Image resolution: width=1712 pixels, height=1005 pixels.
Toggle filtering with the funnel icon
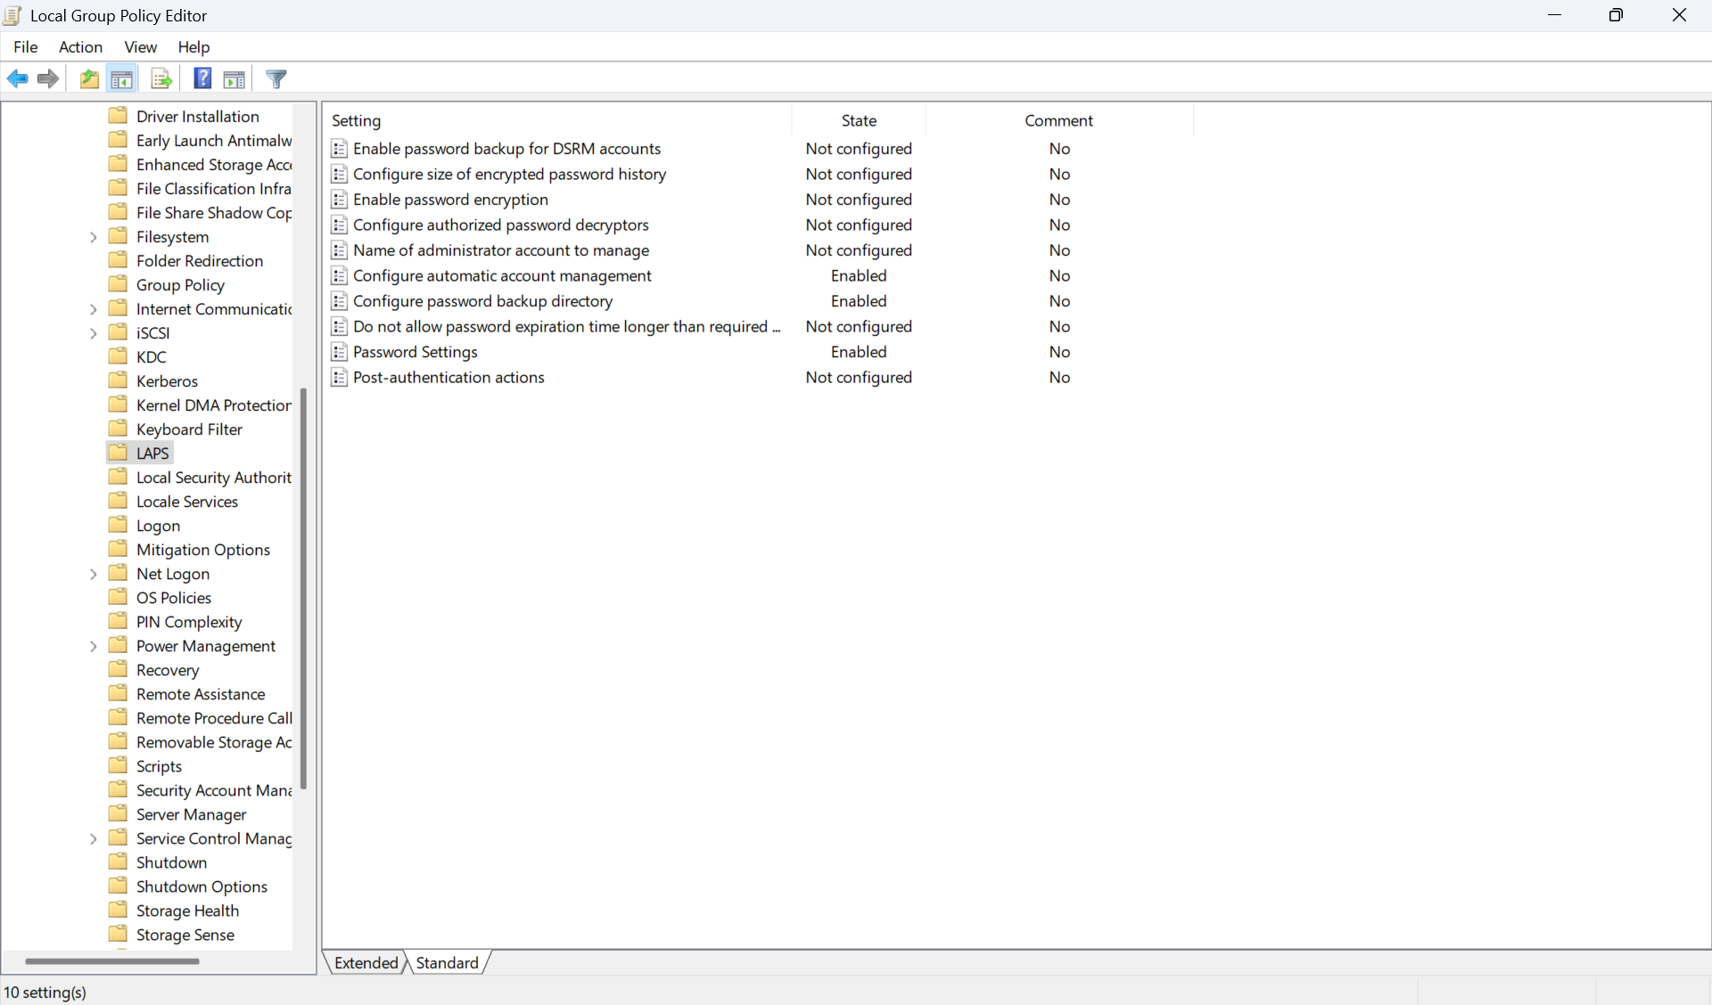(x=276, y=78)
